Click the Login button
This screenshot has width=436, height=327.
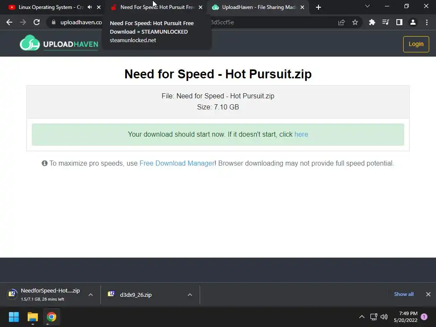(416, 44)
